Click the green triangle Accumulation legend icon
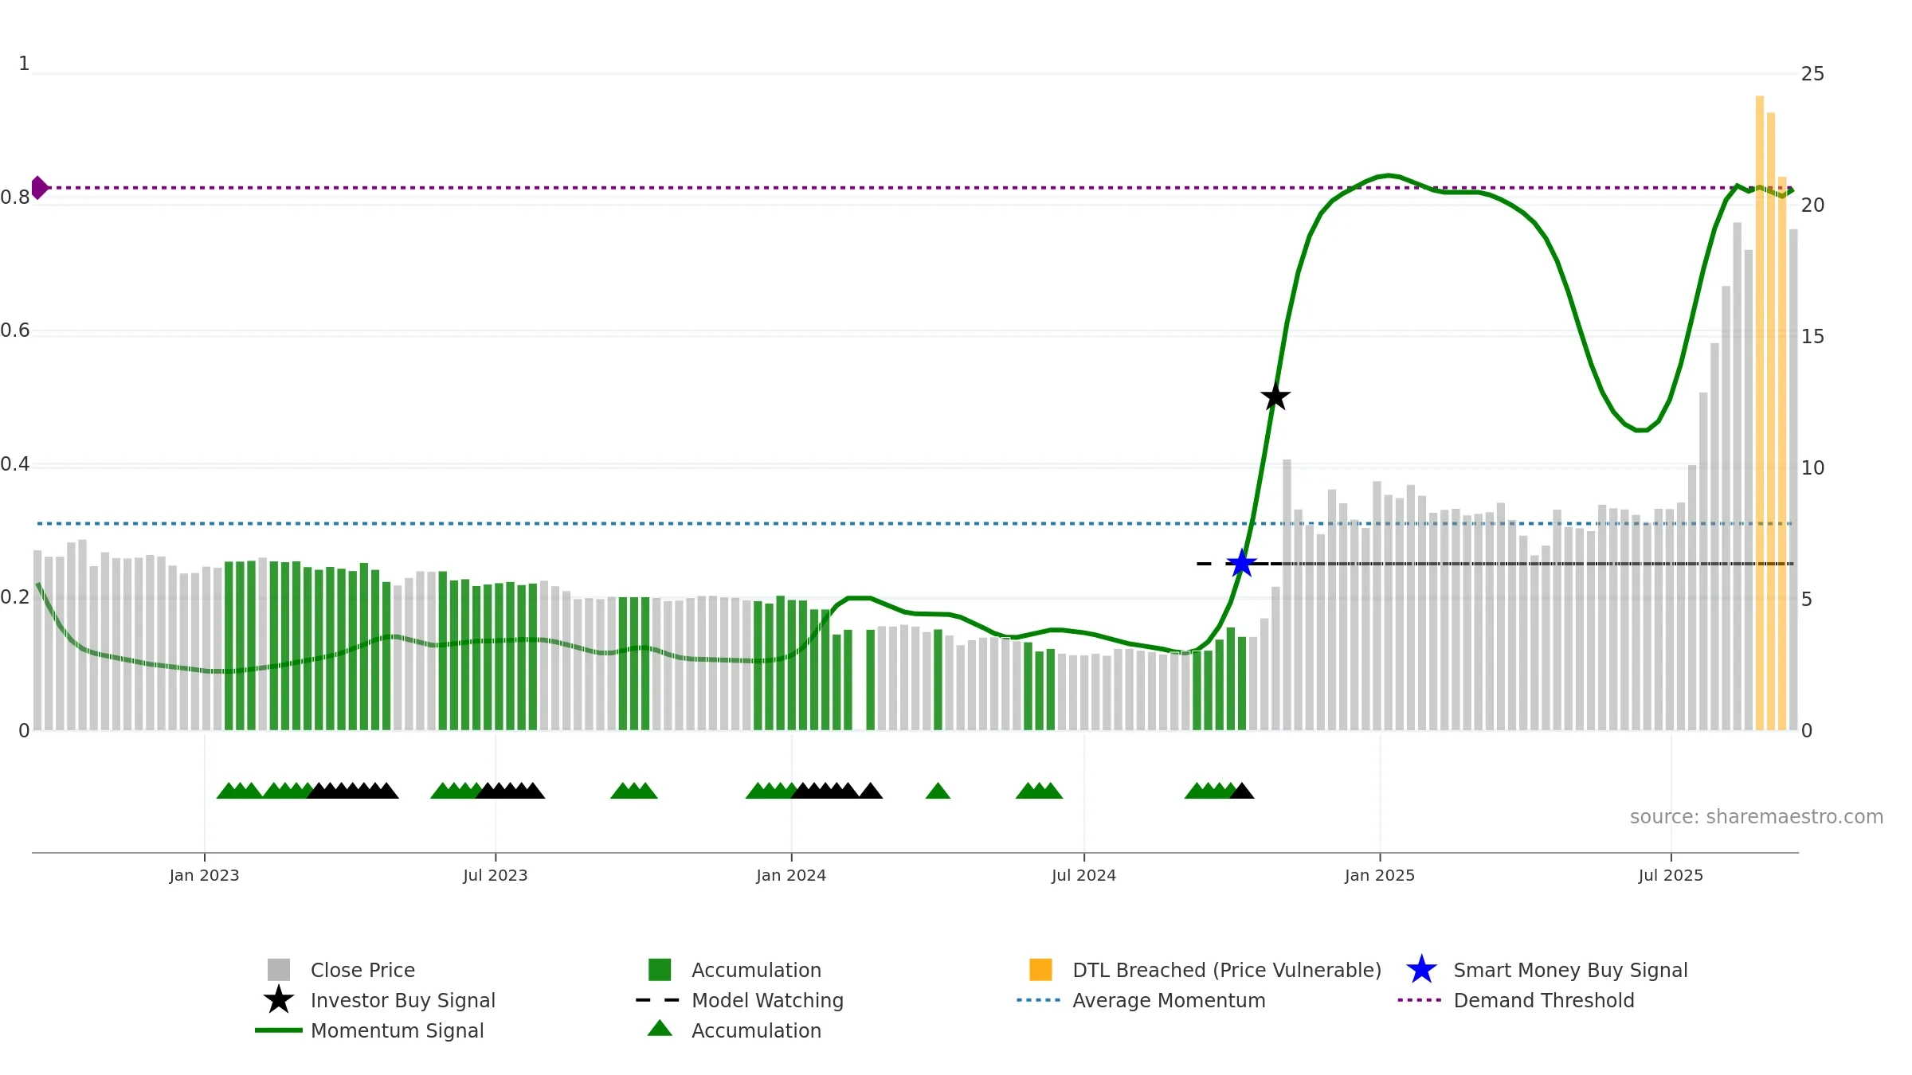Viewport: 1912px width, 1075px height. pos(660,1029)
